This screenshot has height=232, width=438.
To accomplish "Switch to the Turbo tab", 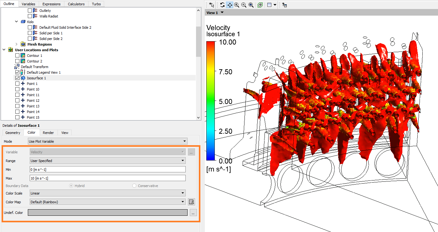I will coord(96,4).
